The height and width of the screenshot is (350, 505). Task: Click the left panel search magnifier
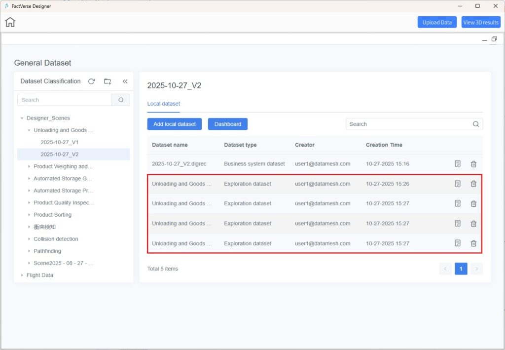pos(121,100)
